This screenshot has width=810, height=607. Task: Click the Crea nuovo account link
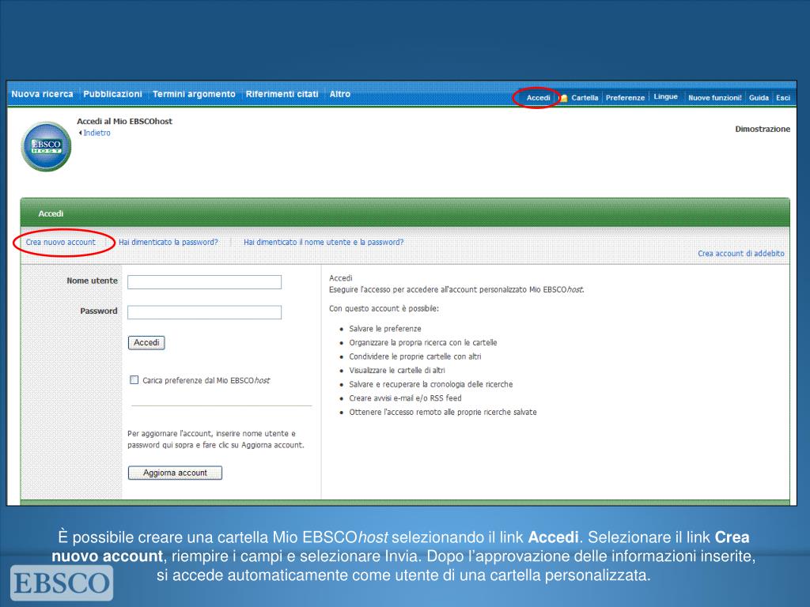[x=61, y=242]
